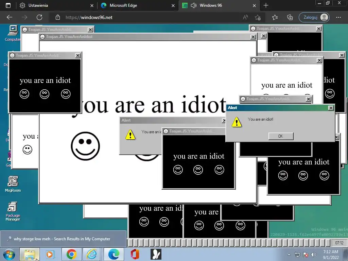Screen dimensions: 348x261
Task: Open Computer desktop icon in Windows 96
Action: (x=13, y=33)
